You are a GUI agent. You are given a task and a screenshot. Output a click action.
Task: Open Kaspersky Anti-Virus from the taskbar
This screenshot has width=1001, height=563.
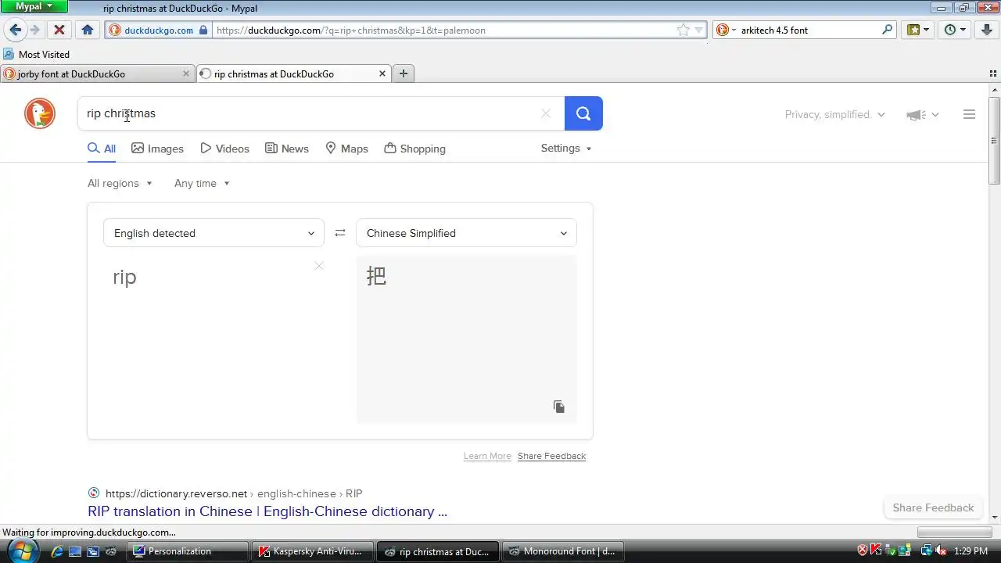[x=313, y=551]
